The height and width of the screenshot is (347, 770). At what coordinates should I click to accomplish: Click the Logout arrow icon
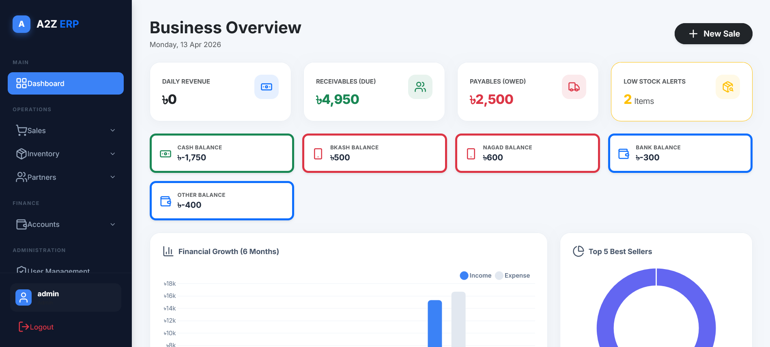point(24,327)
